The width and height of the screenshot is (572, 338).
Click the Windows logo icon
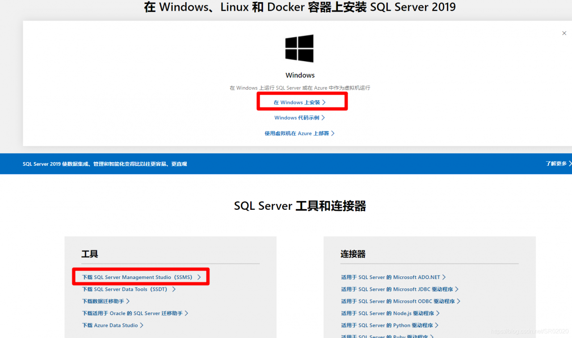click(299, 48)
